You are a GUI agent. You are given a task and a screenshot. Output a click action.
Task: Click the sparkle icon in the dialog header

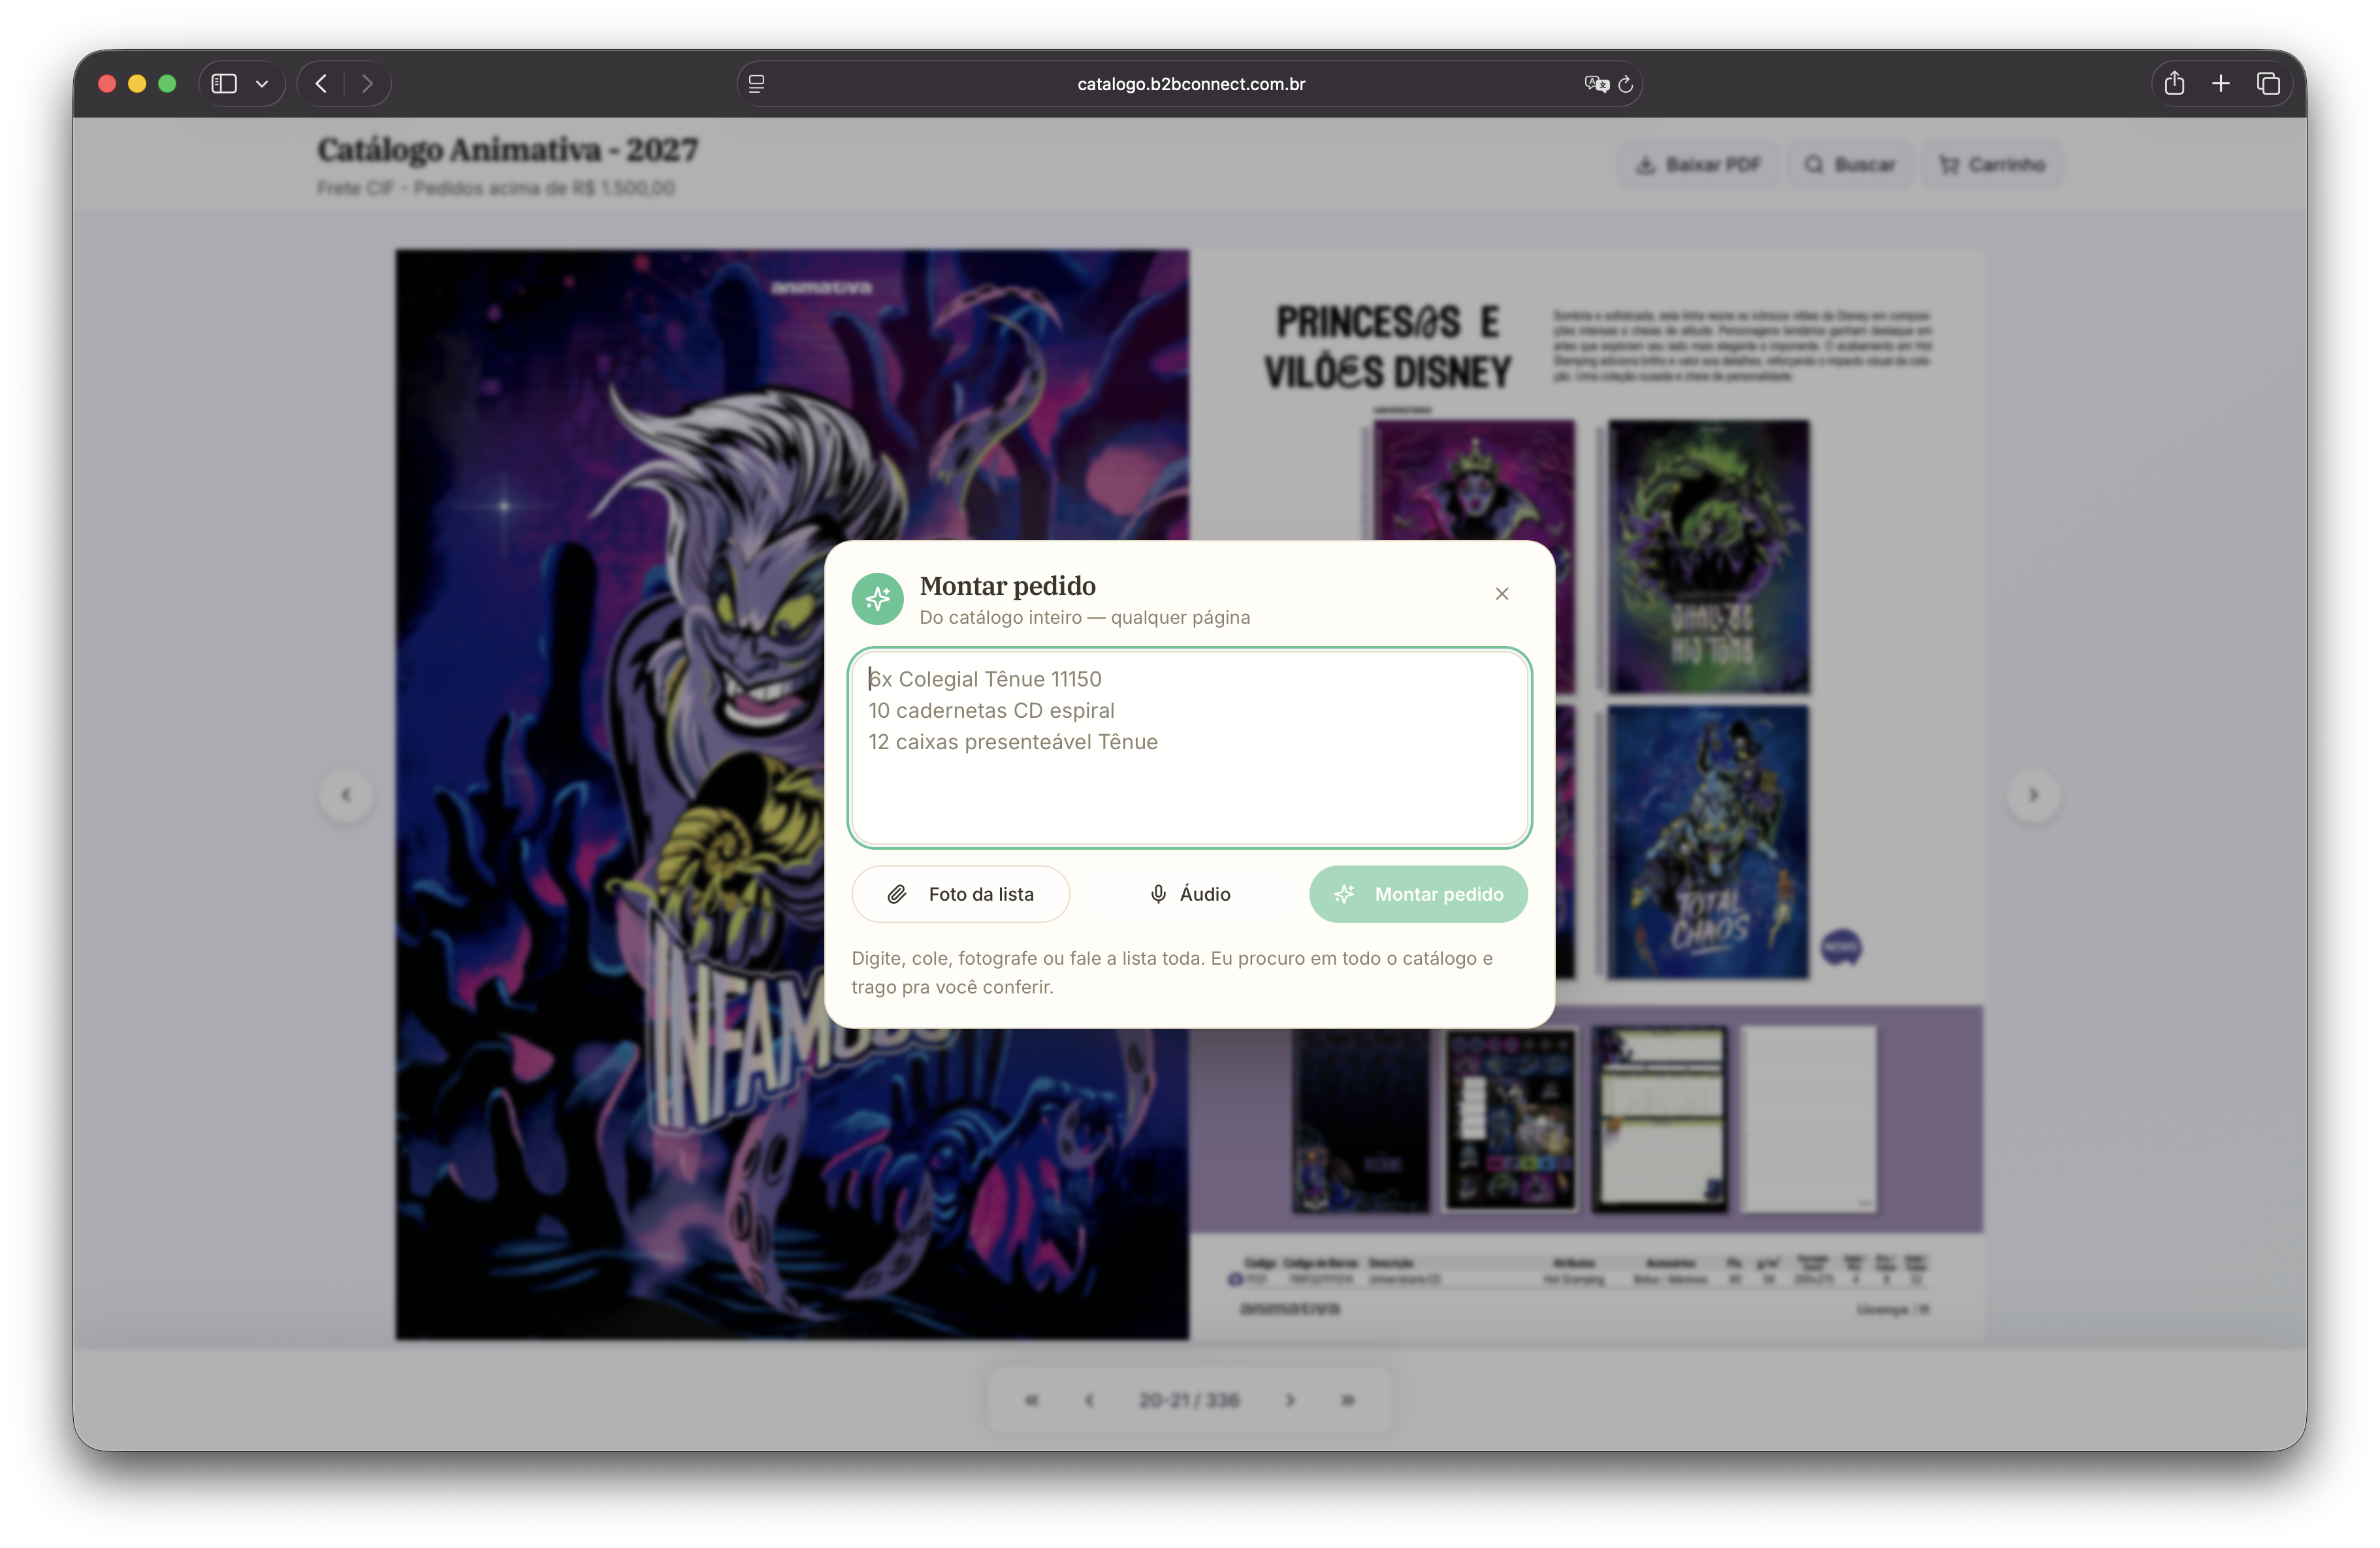coord(877,599)
